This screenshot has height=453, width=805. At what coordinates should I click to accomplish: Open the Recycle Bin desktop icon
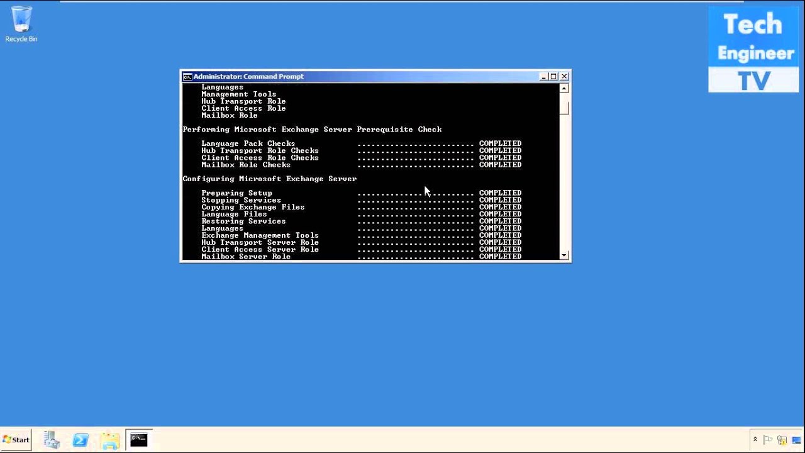(x=21, y=24)
